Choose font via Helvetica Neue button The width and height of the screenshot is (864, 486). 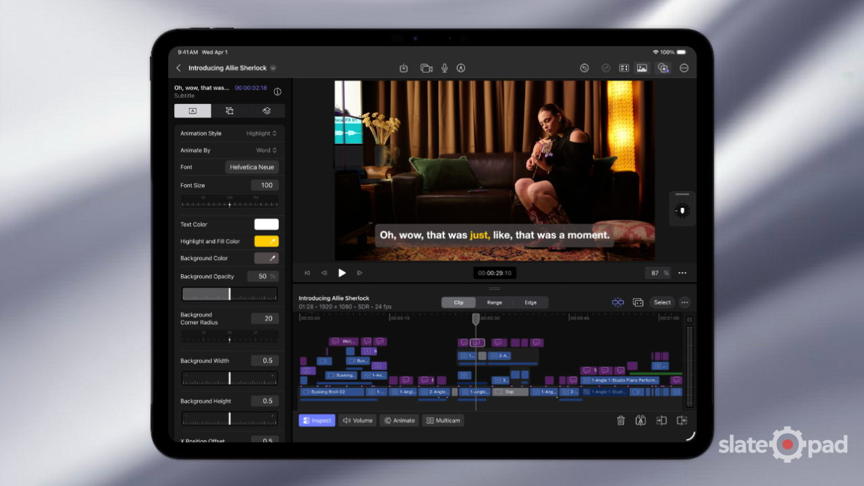point(252,167)
